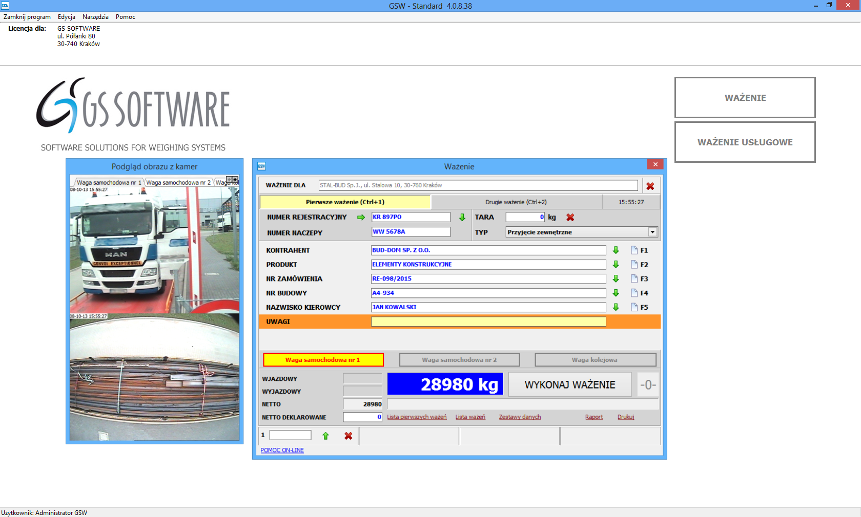Open the F1 document icon for KONTRAHENT
The height and width of the screenshot is (517, 861).
pyautogui.click(x=634, y=250)
